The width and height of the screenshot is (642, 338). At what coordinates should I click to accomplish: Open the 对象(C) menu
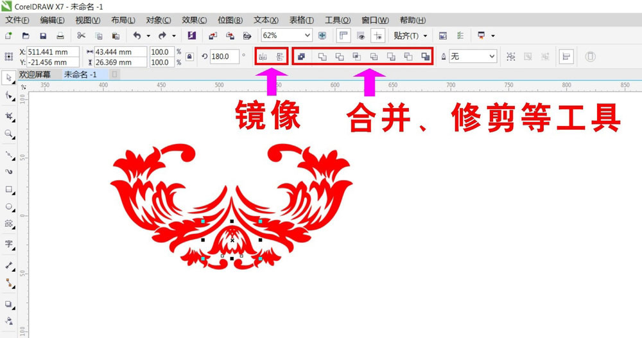159,20
